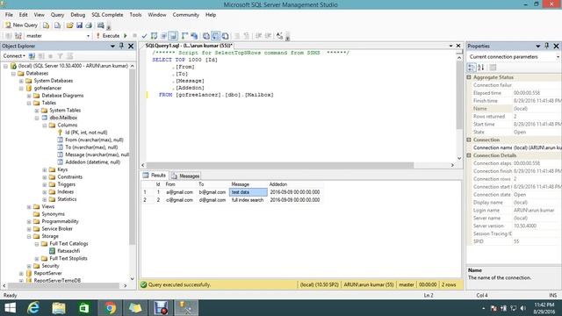Pin the Object Explorer panel
Image resolution: width=562 pixels, height=316 pixels.
121,46
